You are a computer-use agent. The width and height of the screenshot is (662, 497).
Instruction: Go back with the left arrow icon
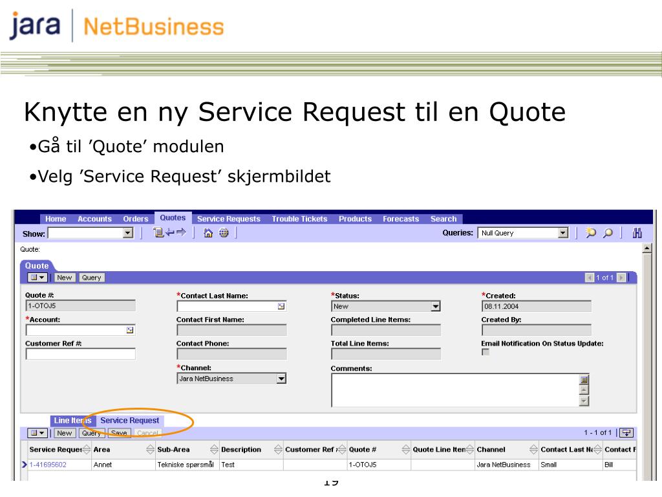[x=170, y=232]
